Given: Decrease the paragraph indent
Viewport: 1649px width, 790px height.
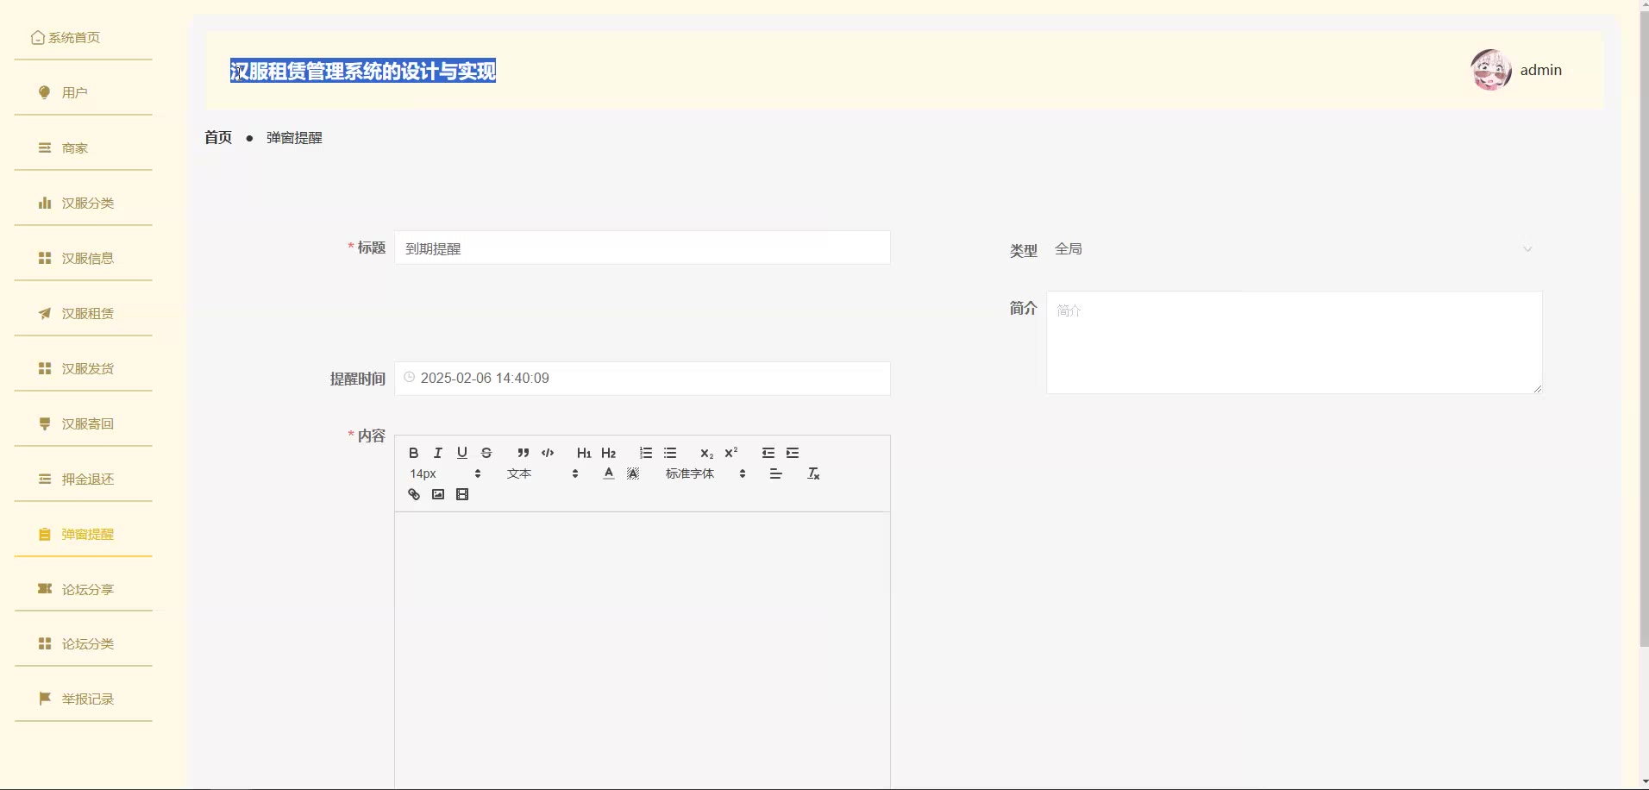Looking at the screenshot, I should tap(768, 453).
